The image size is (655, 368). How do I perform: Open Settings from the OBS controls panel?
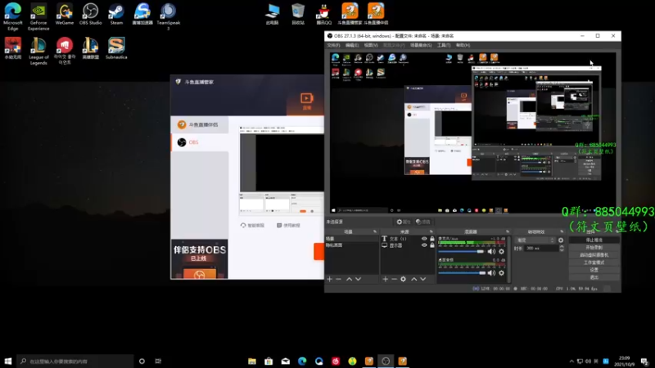pyautogui.click(x=594, y=270)
